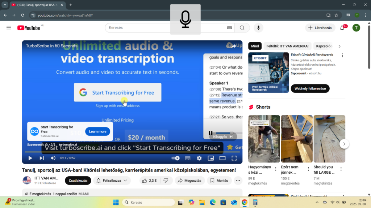Click the taskbar Keresés search box
The image size is (371, 208).
149,202
